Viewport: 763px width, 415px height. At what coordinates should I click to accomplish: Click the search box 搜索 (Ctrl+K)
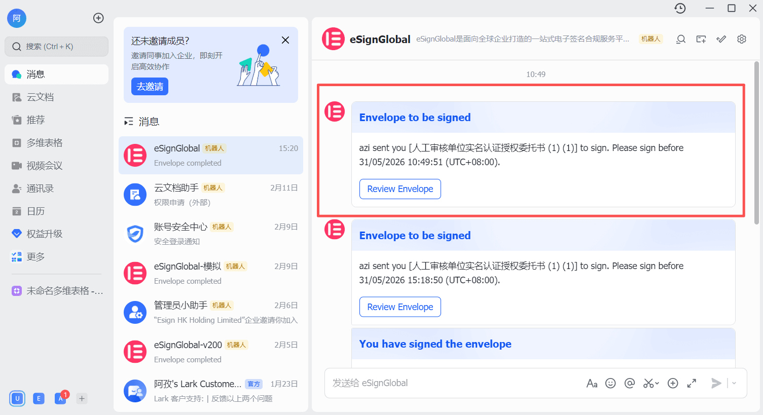[x=57, y=47]
